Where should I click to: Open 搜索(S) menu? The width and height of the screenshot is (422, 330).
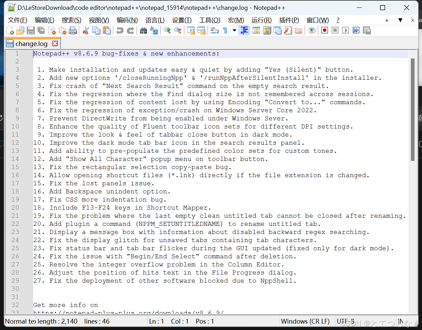click(x=72, y=20)
